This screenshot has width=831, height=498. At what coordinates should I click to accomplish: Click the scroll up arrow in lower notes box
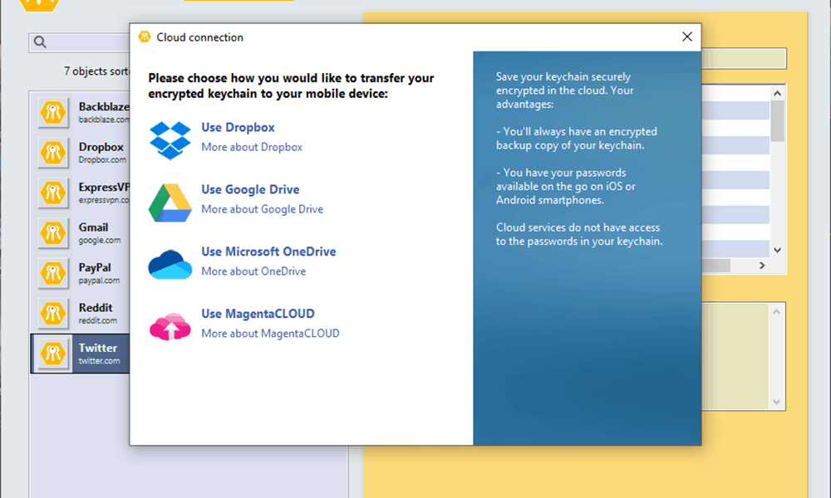(776, 312)
